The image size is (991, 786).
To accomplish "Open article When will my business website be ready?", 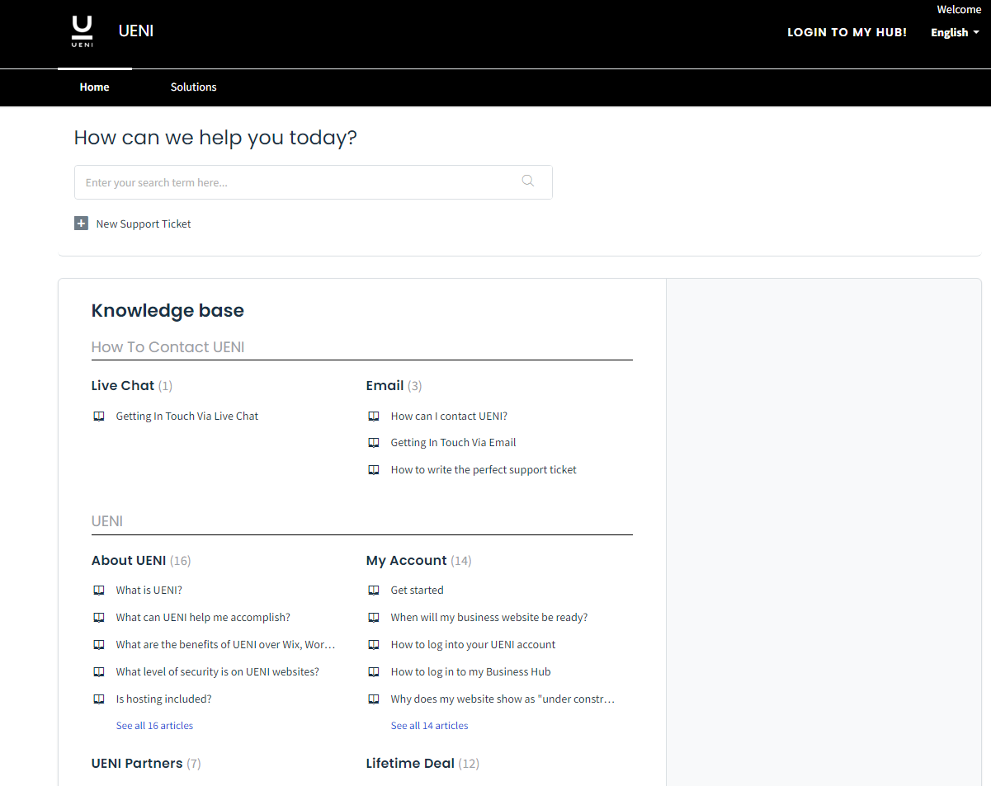I will [x=489, y=618].
